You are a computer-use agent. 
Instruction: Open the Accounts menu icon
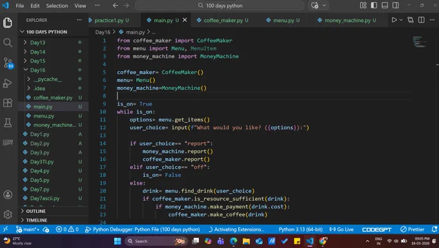pos(8,194)
